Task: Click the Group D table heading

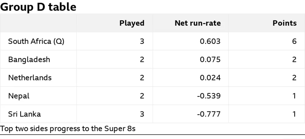Action: click(38, 7)
